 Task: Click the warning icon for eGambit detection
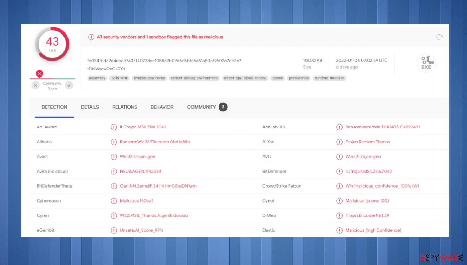114,230
